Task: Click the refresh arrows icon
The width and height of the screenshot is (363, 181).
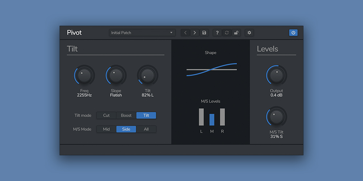Action: [227, 33]
